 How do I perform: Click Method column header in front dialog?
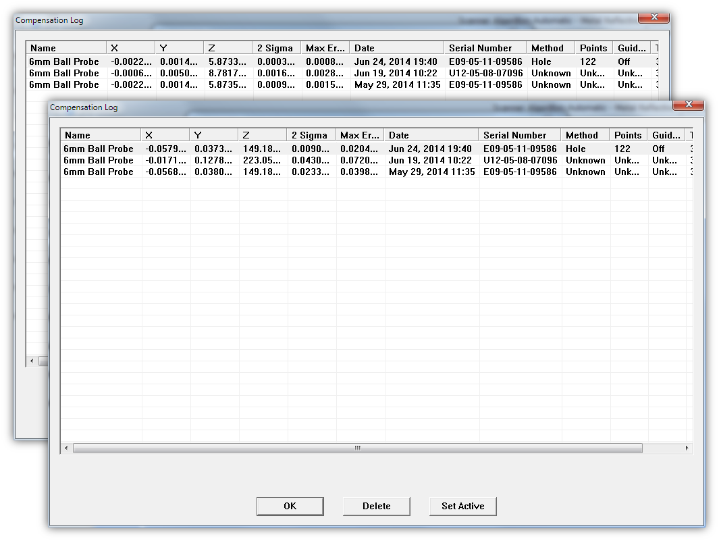[x=585, y=135]
